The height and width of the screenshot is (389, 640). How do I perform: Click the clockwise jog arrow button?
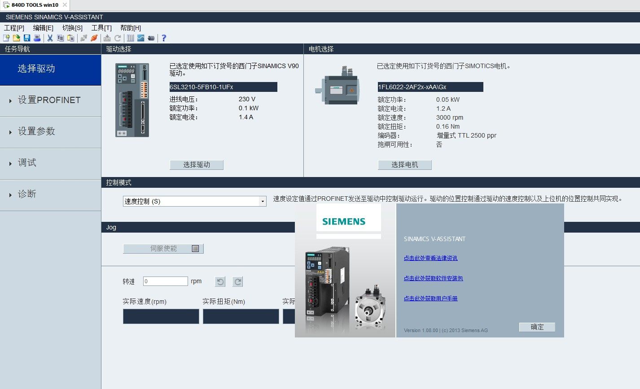pyautogui.click(x=238, y=281)
